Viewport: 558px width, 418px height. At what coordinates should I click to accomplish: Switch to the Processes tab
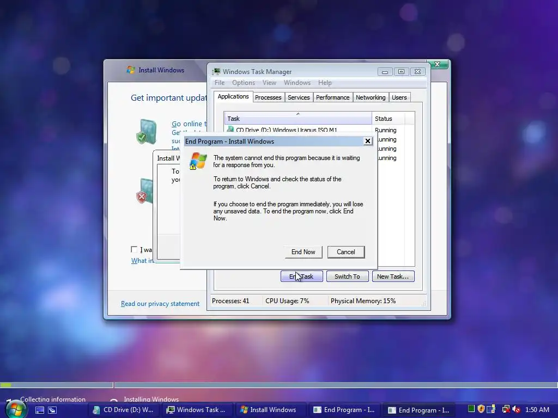click(268, 97)
